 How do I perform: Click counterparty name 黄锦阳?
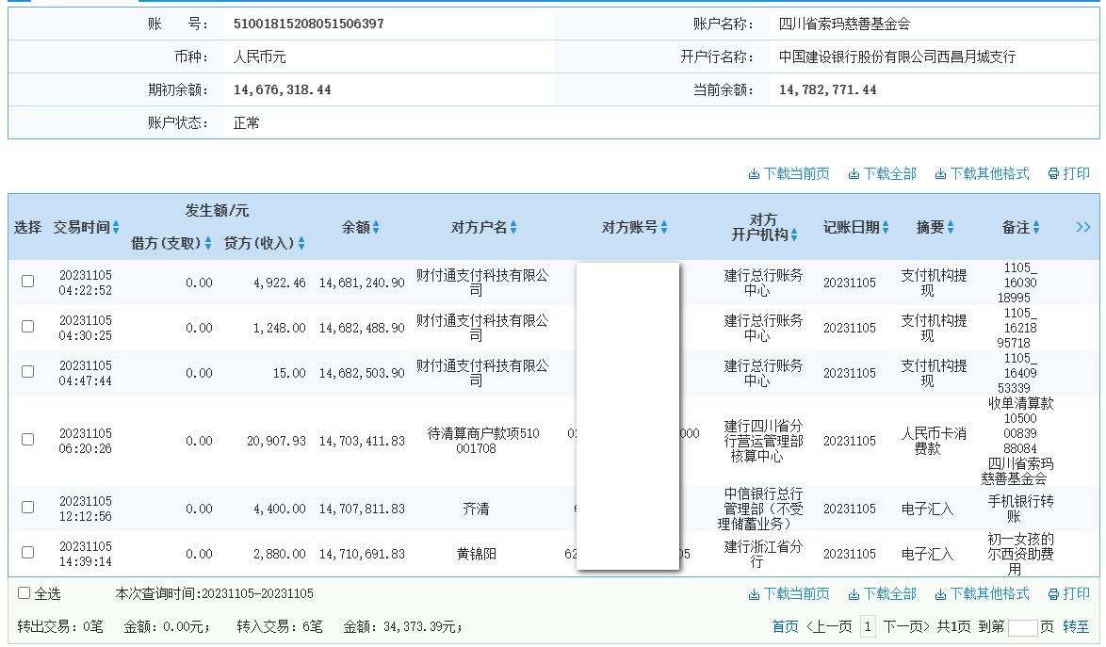(x=476, y=554)
